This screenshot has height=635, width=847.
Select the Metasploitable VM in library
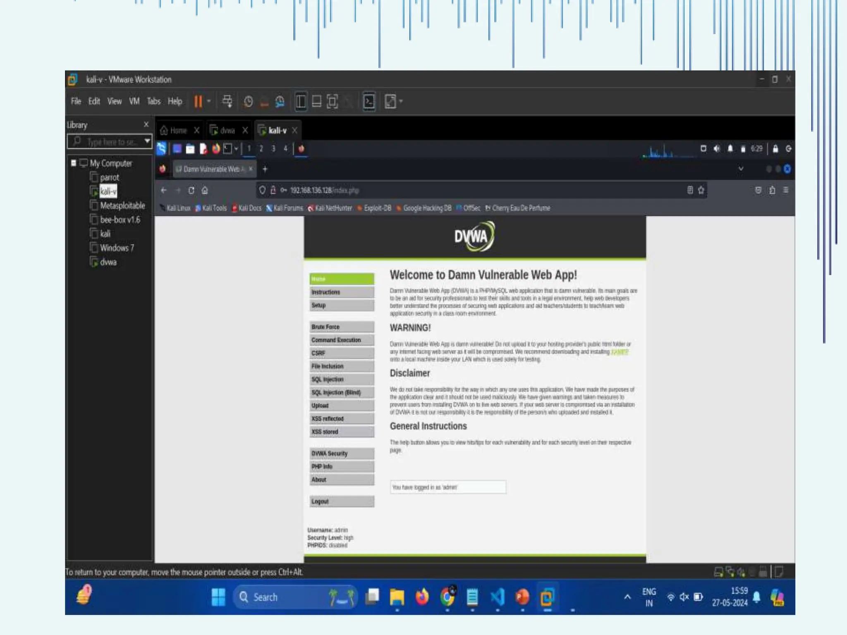[x=122, y=205]
